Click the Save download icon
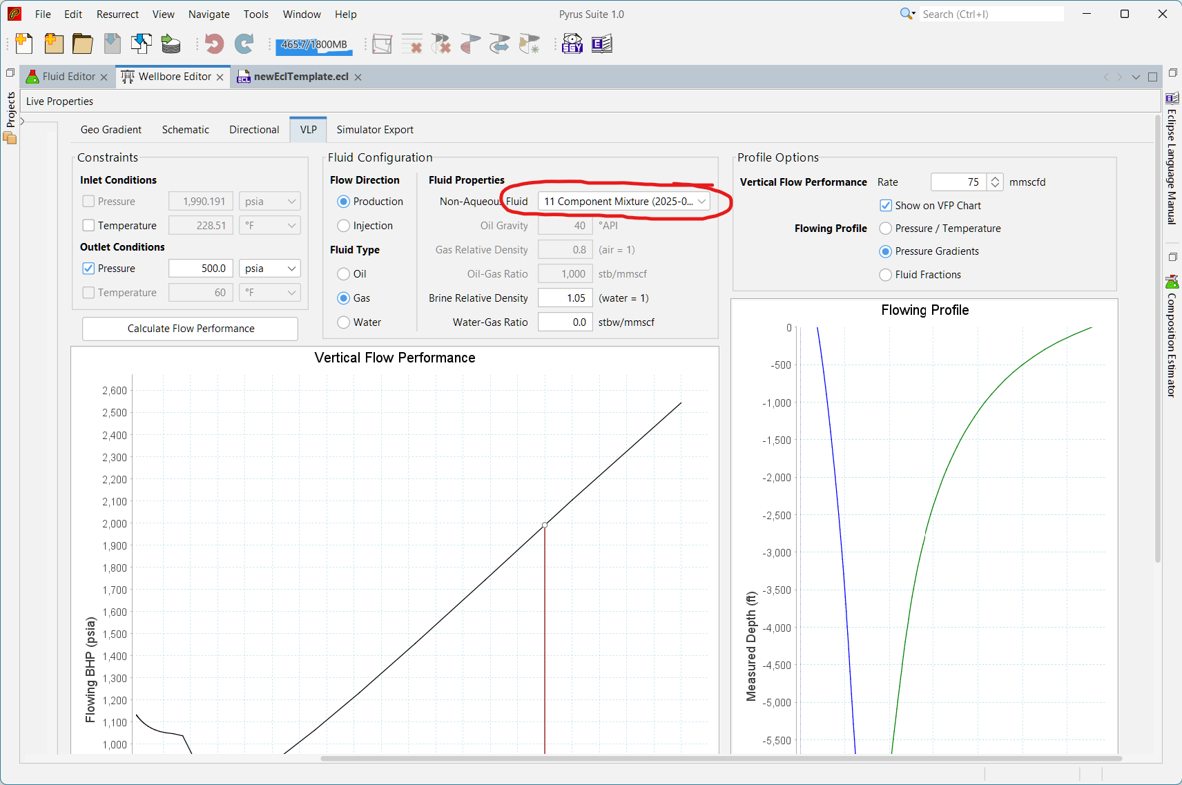 click(112, 44)
